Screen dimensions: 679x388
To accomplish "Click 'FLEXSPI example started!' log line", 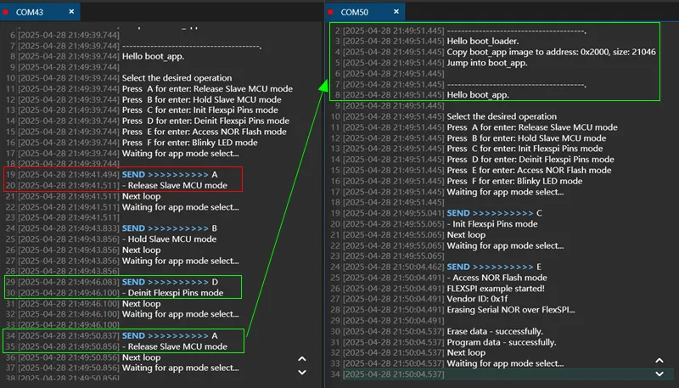I will (496, 289).
